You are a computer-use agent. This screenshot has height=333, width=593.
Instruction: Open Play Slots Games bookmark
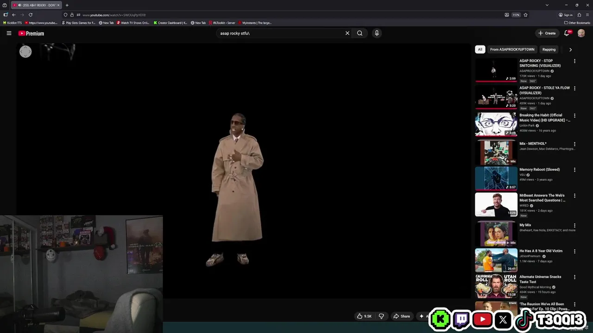79,23
